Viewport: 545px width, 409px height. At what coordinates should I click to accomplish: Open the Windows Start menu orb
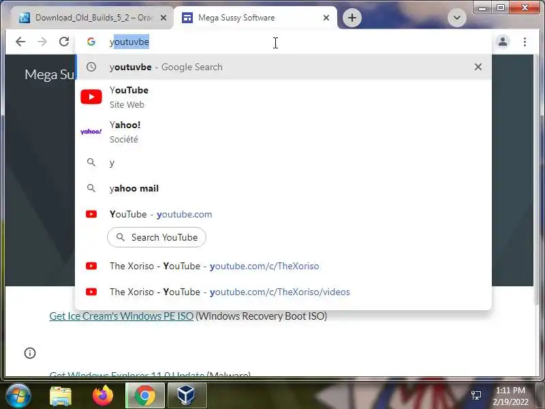(x=18, y=395)
